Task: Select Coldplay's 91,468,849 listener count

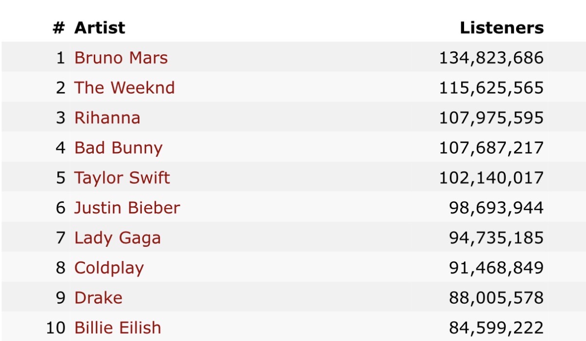Action: [496, 268]
